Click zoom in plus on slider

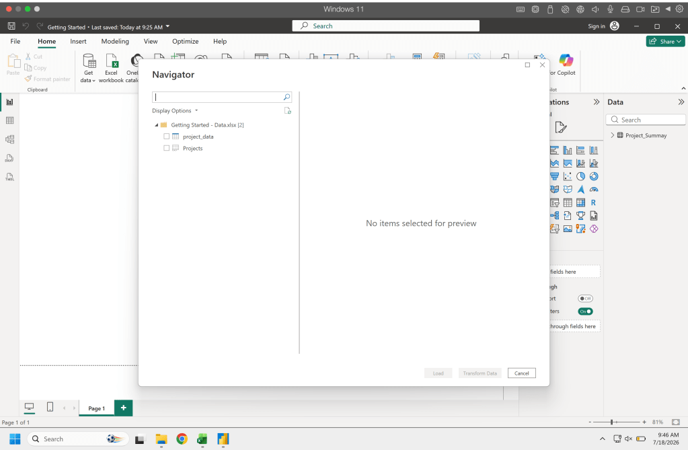pyautogui.click(x=644, y=422)
